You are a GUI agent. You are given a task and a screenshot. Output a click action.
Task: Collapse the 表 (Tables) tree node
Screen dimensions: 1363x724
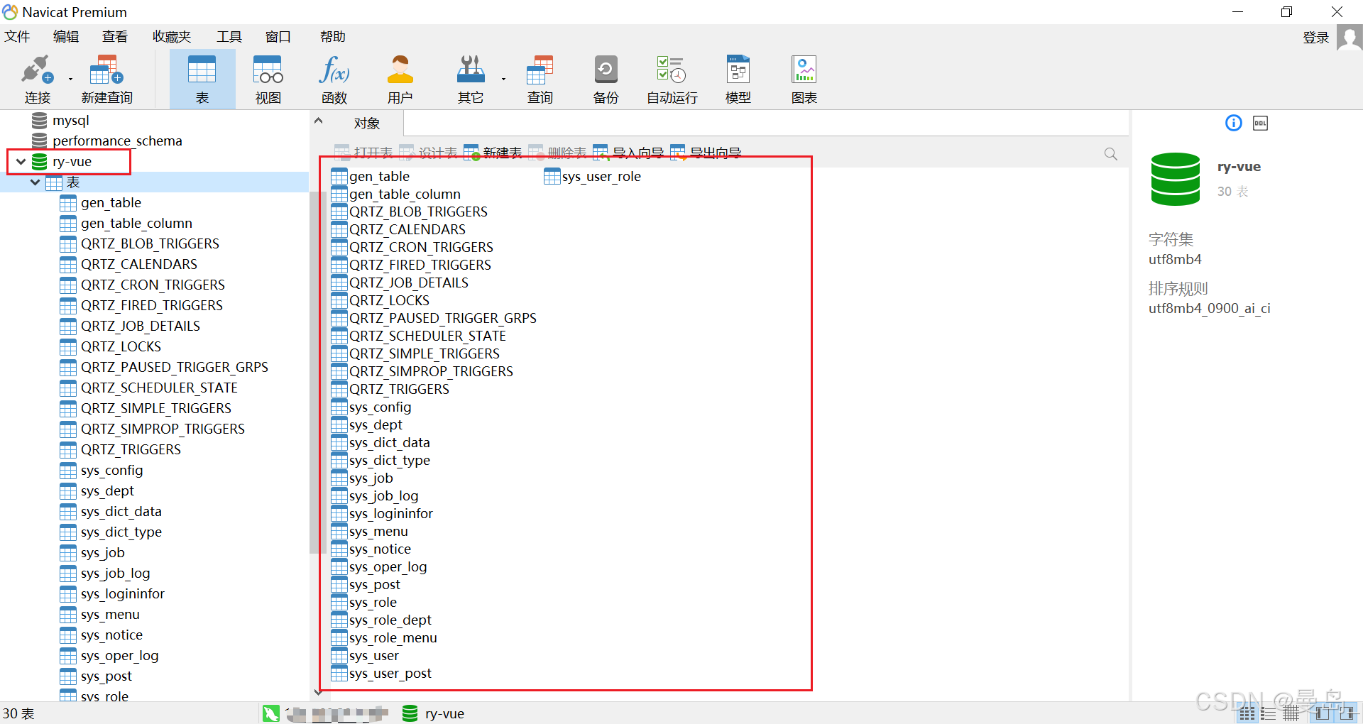tap(35, 182)
